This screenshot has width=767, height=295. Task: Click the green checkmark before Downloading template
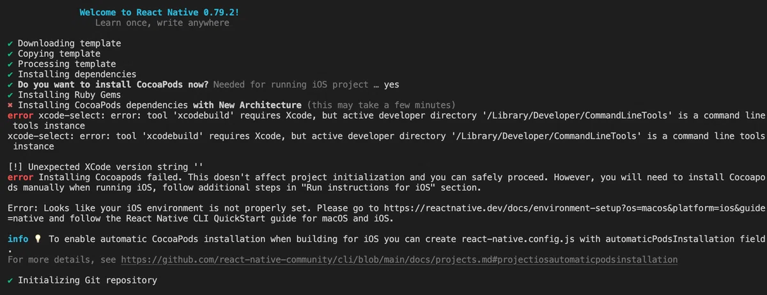click(11, 43)
